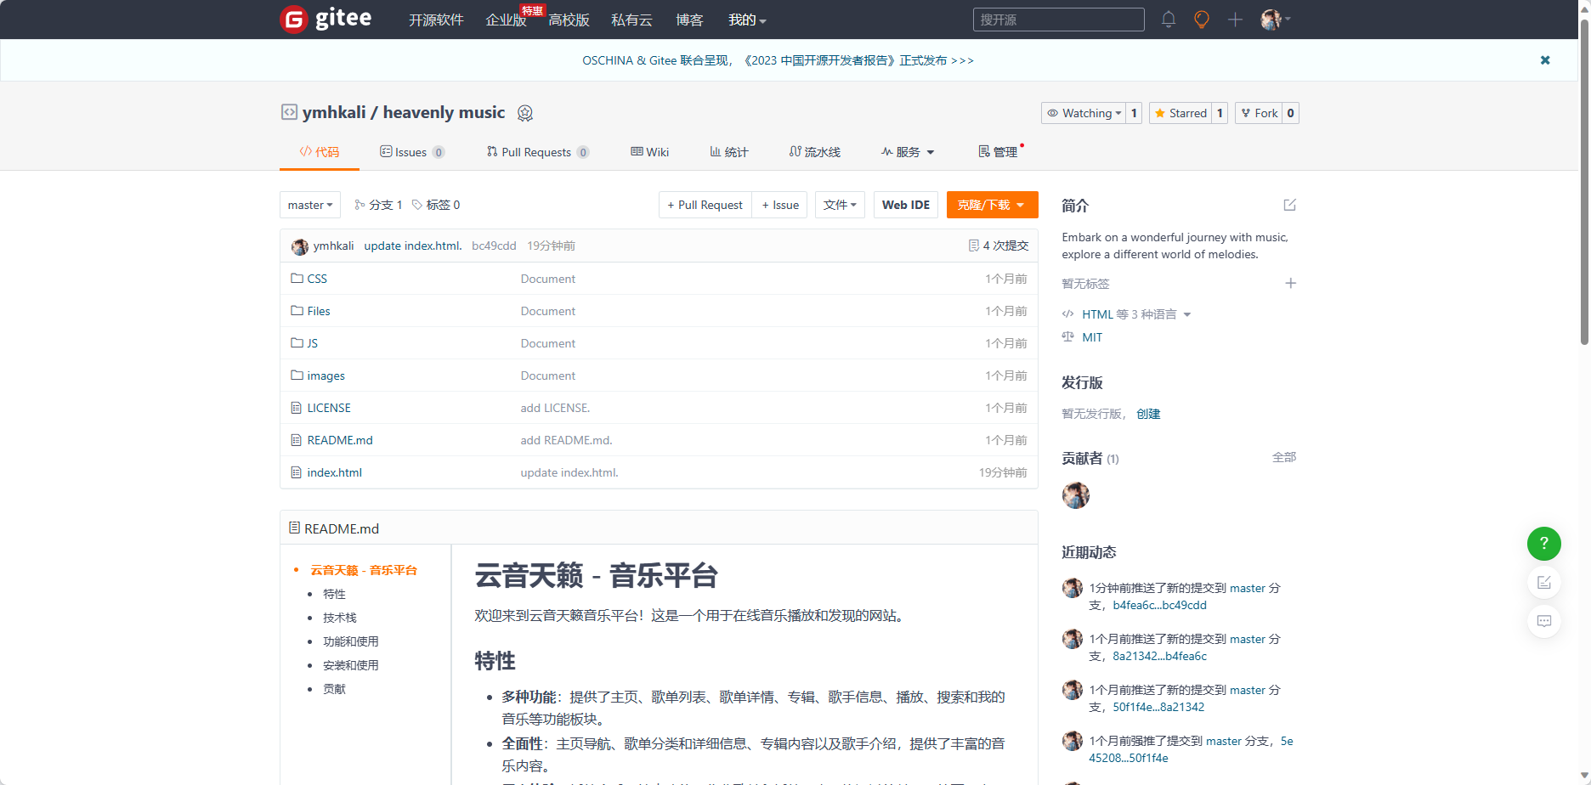Screen dimensions: 1591x785
Task: Open the Files folder
Action: click(318, 311)
